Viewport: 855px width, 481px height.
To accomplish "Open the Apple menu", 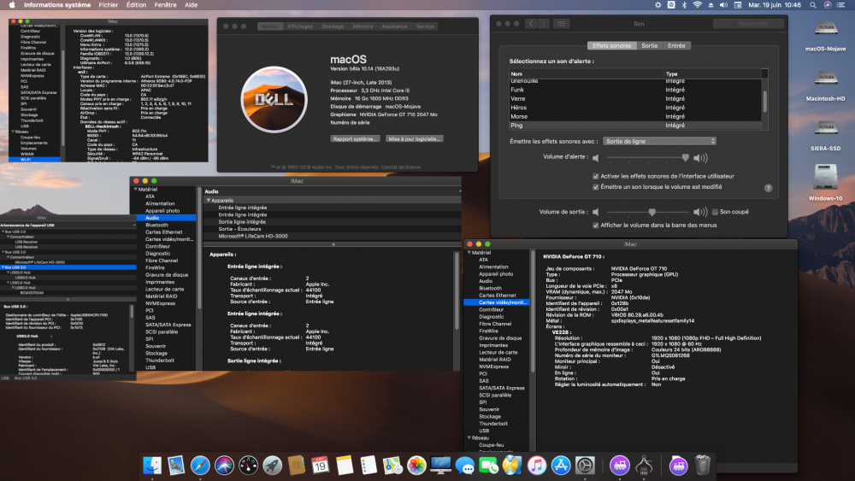I will 12,5.
